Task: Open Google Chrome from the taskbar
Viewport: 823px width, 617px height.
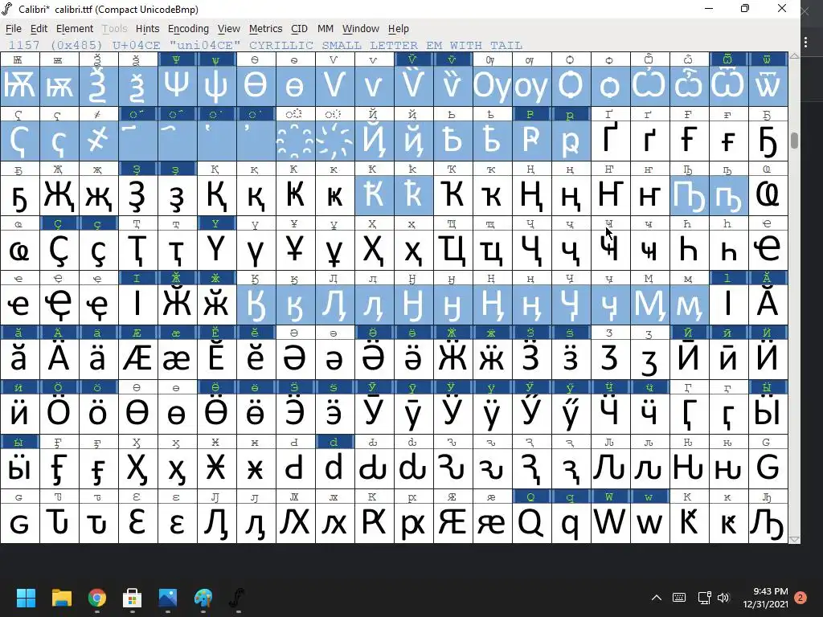Action: 97,598
